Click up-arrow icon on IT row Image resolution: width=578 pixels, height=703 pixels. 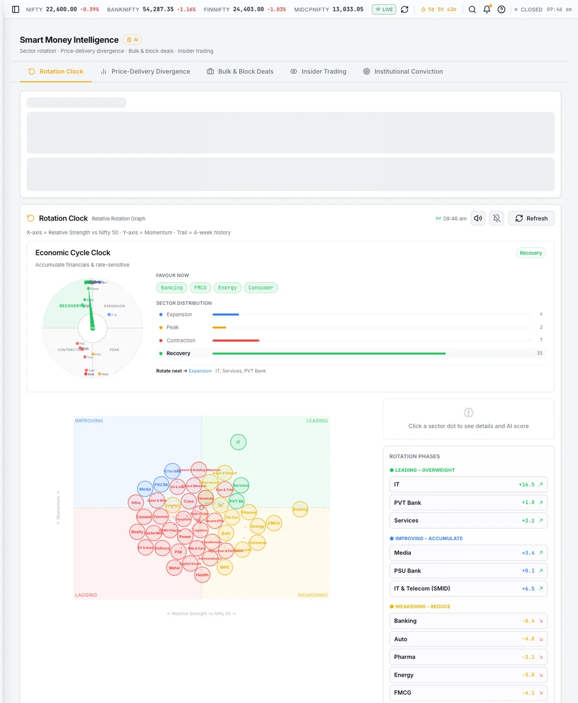(x=541, y=484)
